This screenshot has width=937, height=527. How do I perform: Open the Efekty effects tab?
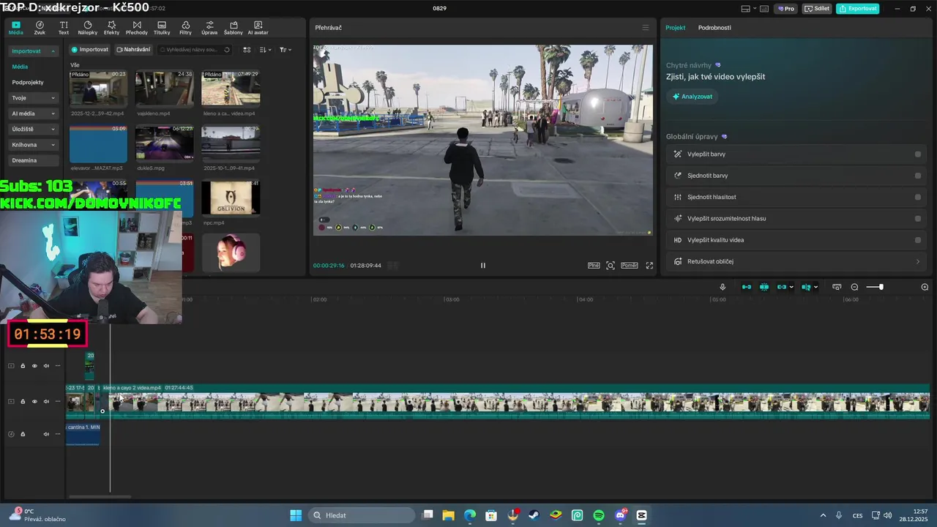pyautogui.click(x=111, y=28)
